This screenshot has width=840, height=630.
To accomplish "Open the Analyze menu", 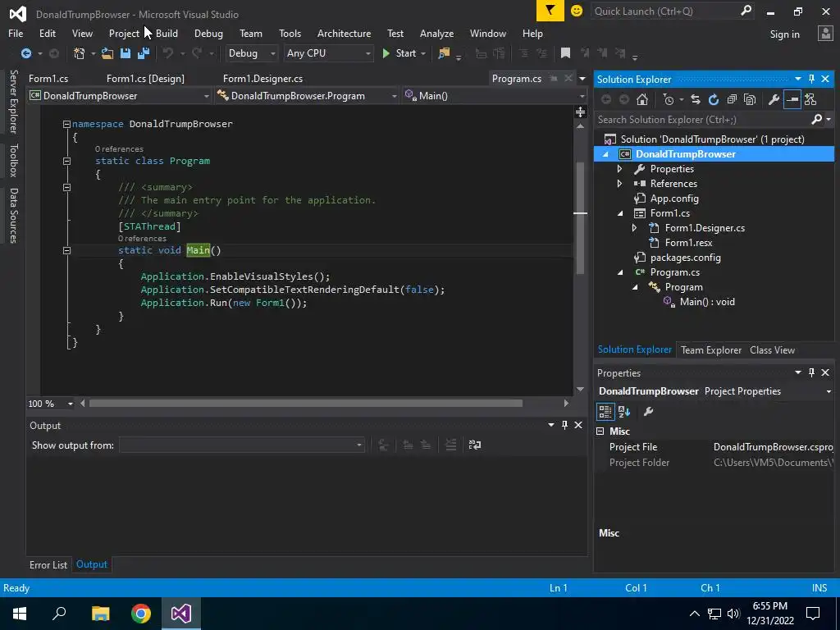I will 436,33.
